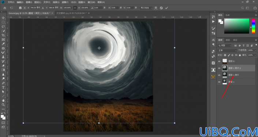Open blend mode dropdown
The width and height of the screenshot is (258, 137).
click(227, 50)
